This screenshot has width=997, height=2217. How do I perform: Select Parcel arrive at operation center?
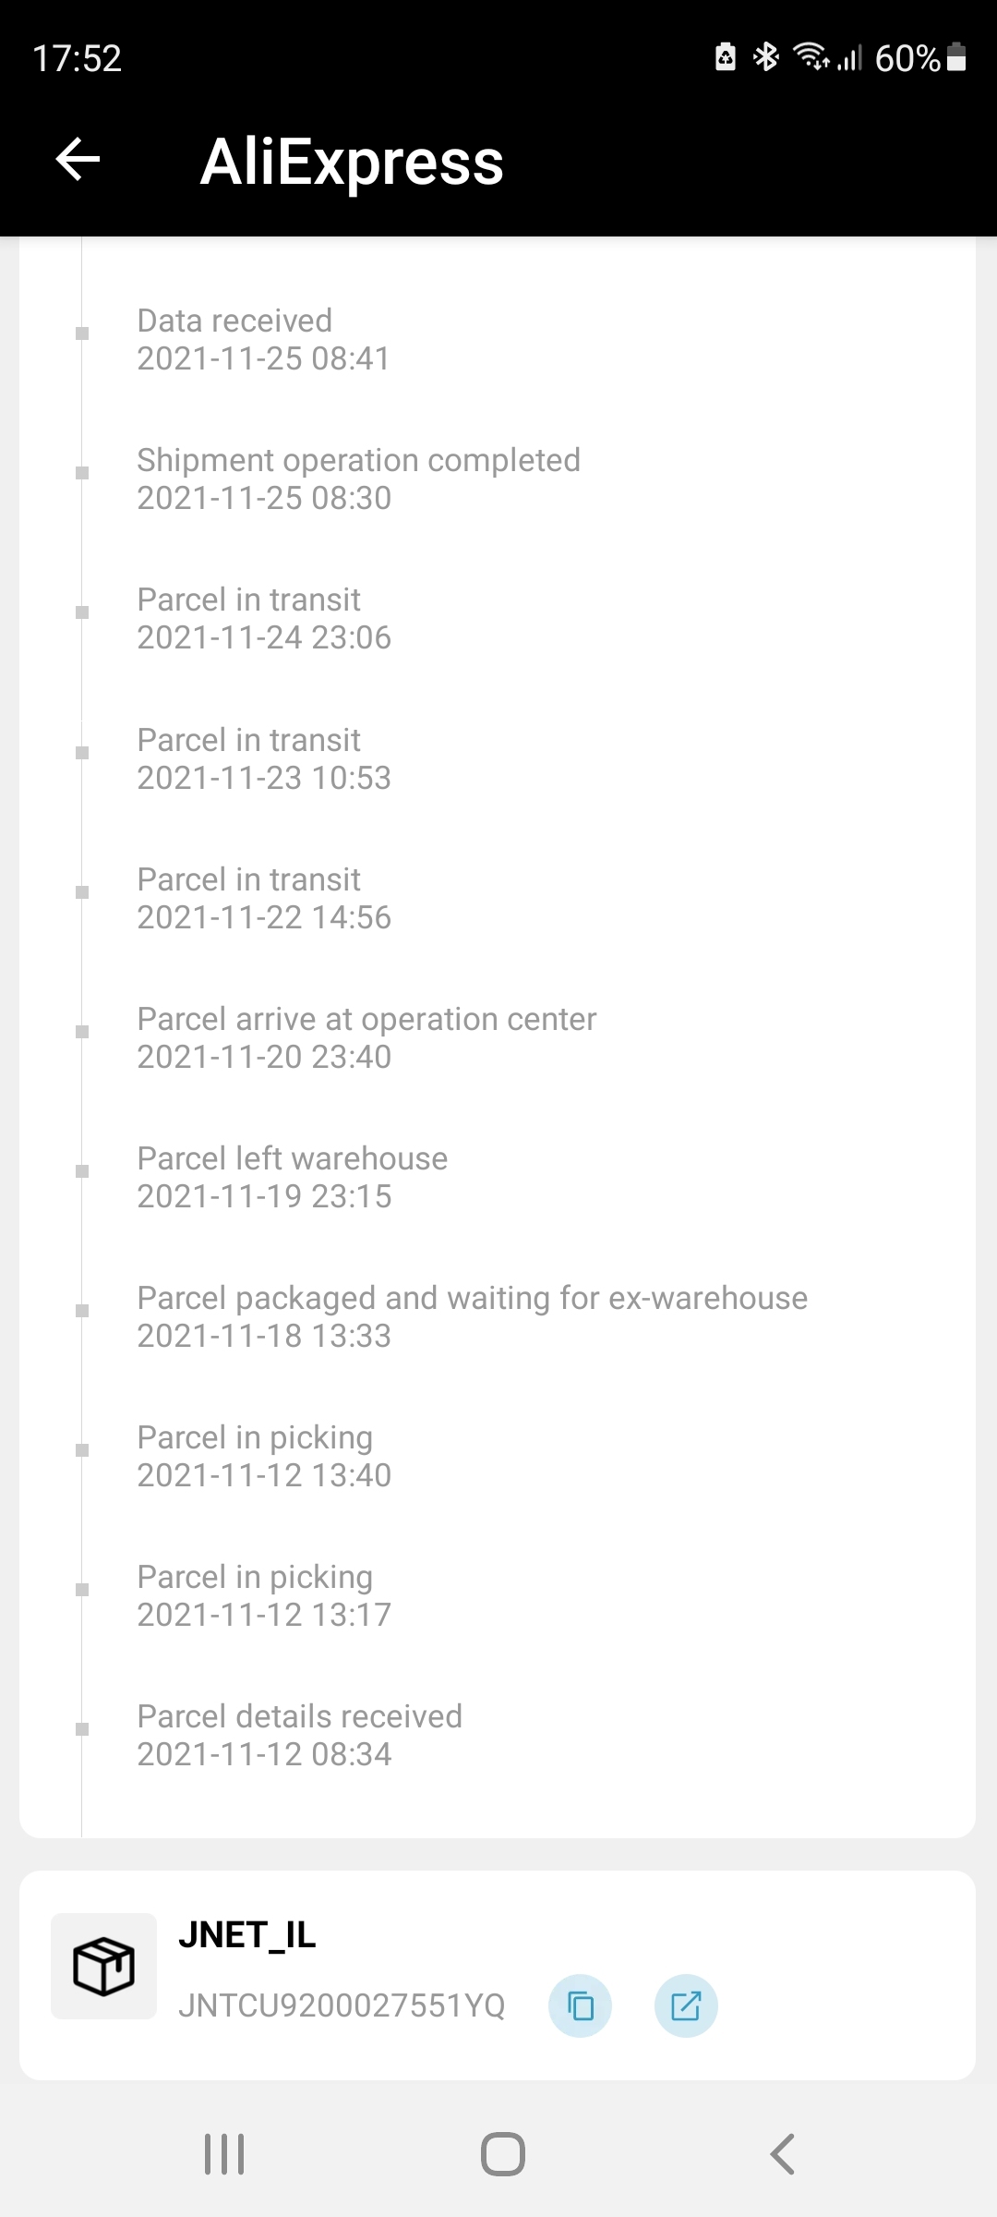(x=366, y=1037)
